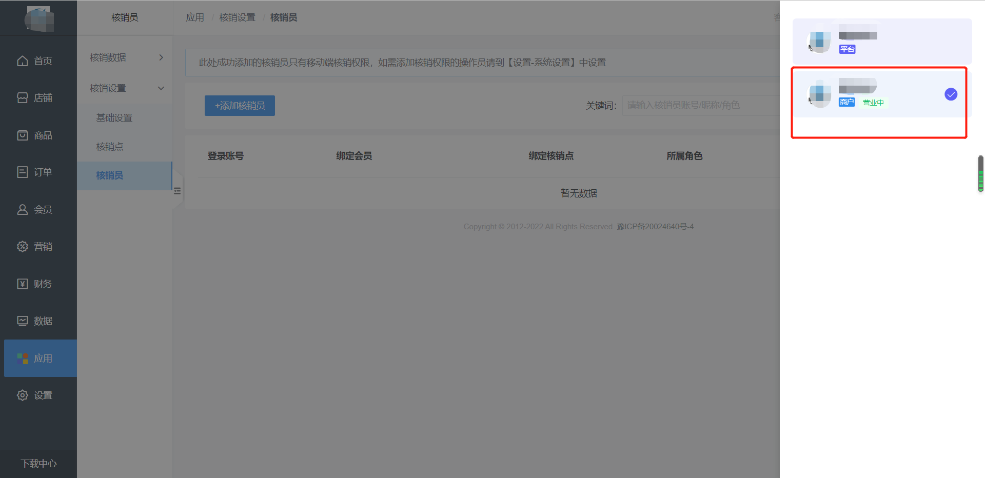Open the 营销 marketing icon
Viewport: 985px width, 478px height.
tap(23, 247)
